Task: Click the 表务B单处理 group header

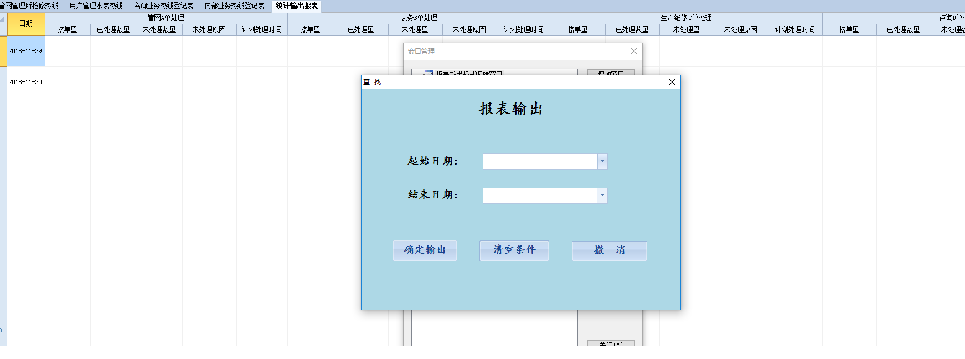Action: tap(419, 18)
